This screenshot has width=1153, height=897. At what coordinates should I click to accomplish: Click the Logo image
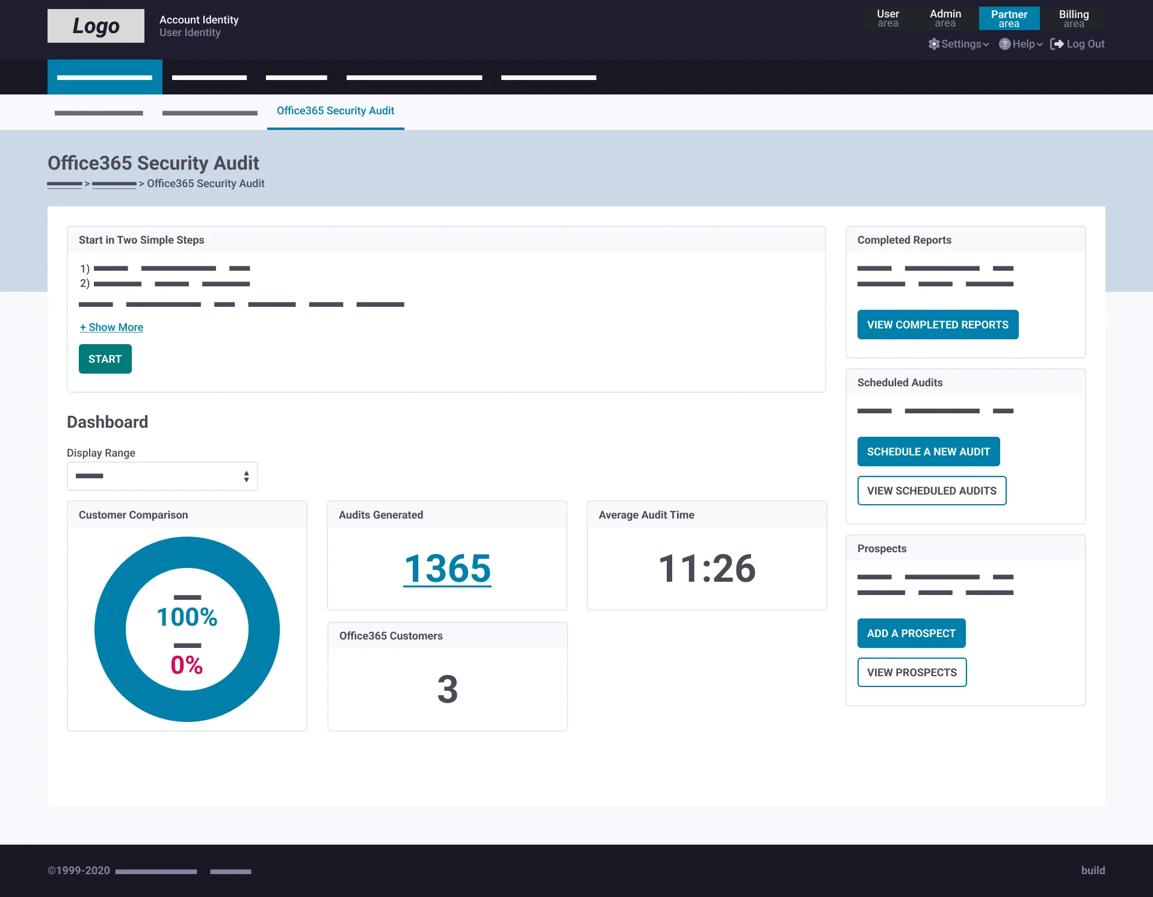tap(96, 26)
